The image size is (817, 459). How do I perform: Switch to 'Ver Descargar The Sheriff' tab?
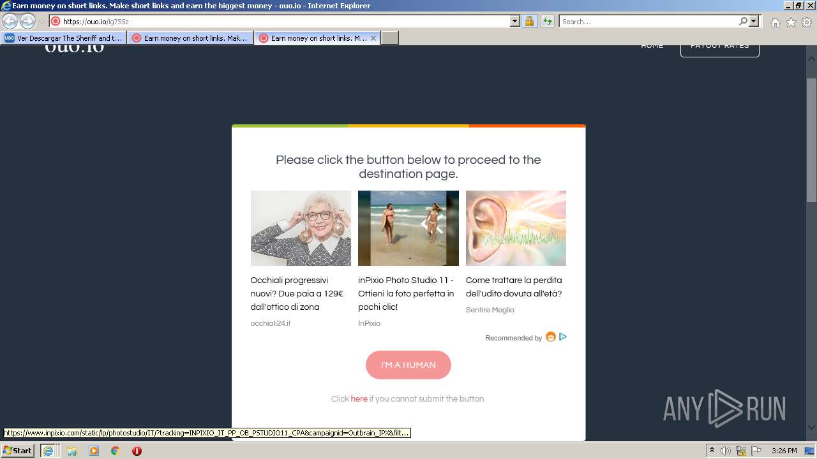63,38
